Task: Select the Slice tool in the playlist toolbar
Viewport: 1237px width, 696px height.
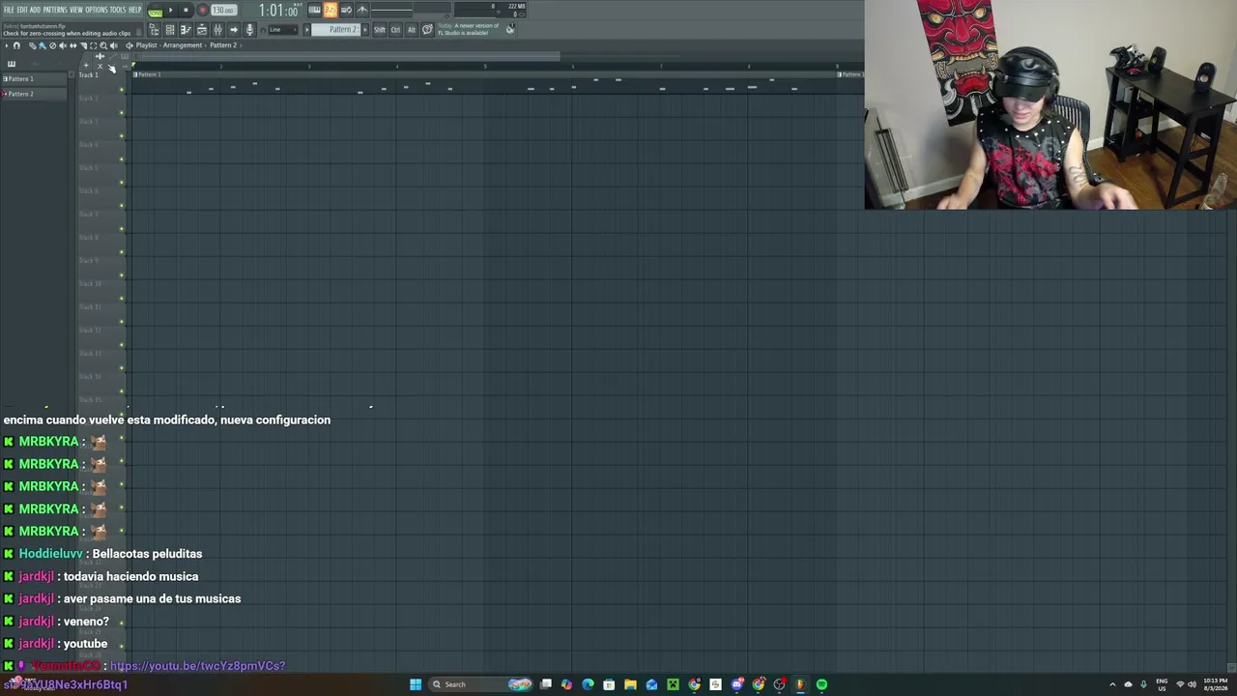Action: 83,45
